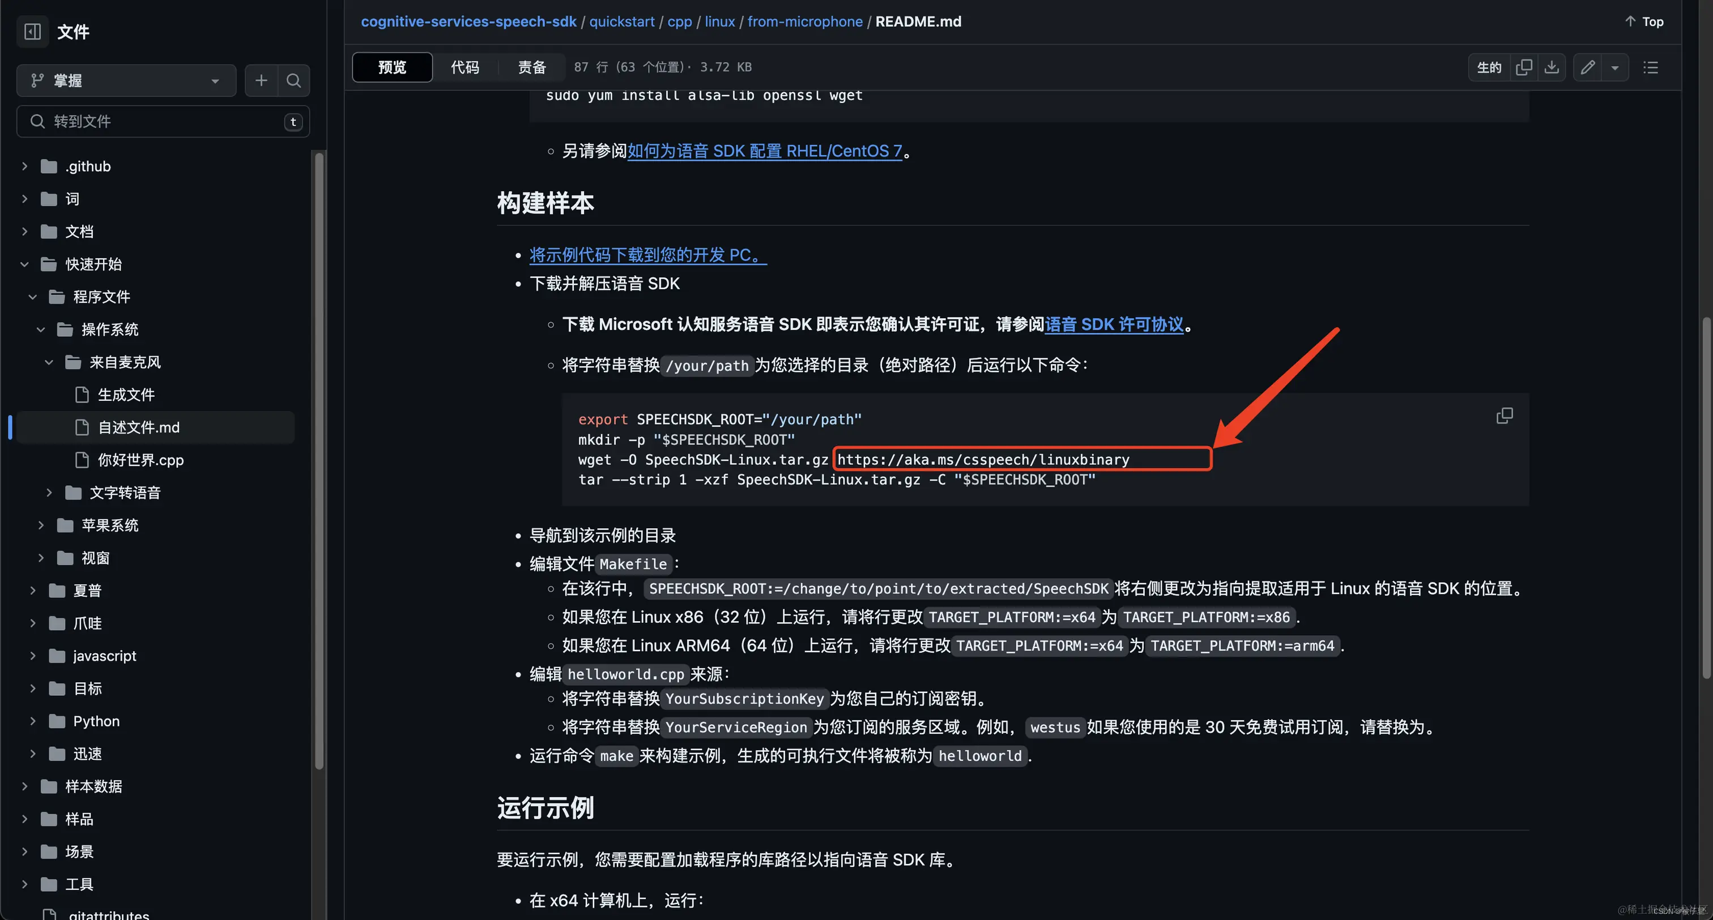Download the README.md raw file
The width and height of the screenshot is (1713, 920).
pyautogui.click(x=1552, y=66)
